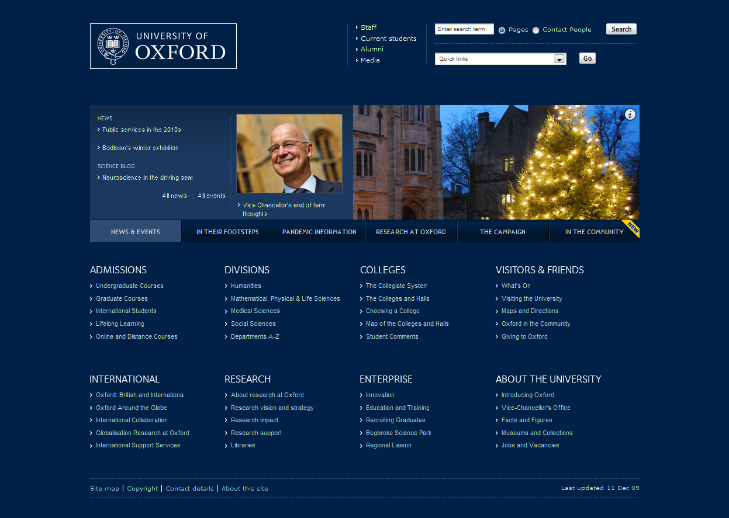Open Libraries link
Image resolution: width=729 pixels, height=518 pixels.
243,446
